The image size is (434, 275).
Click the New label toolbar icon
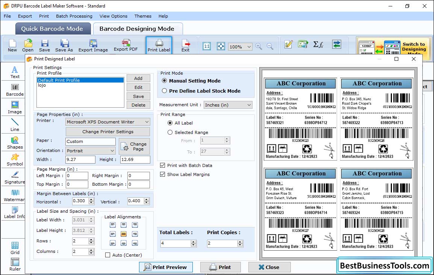12,46
